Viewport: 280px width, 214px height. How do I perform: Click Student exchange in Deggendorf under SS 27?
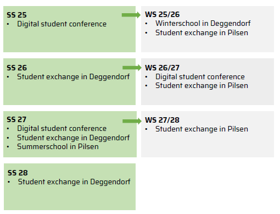(x=74, y=138)
